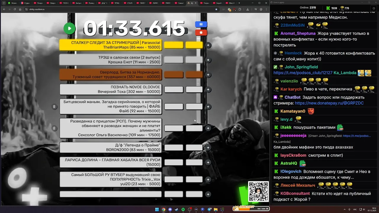Pause the timer using the blue button
Screen dimensions: 379x213
point(201,24)
